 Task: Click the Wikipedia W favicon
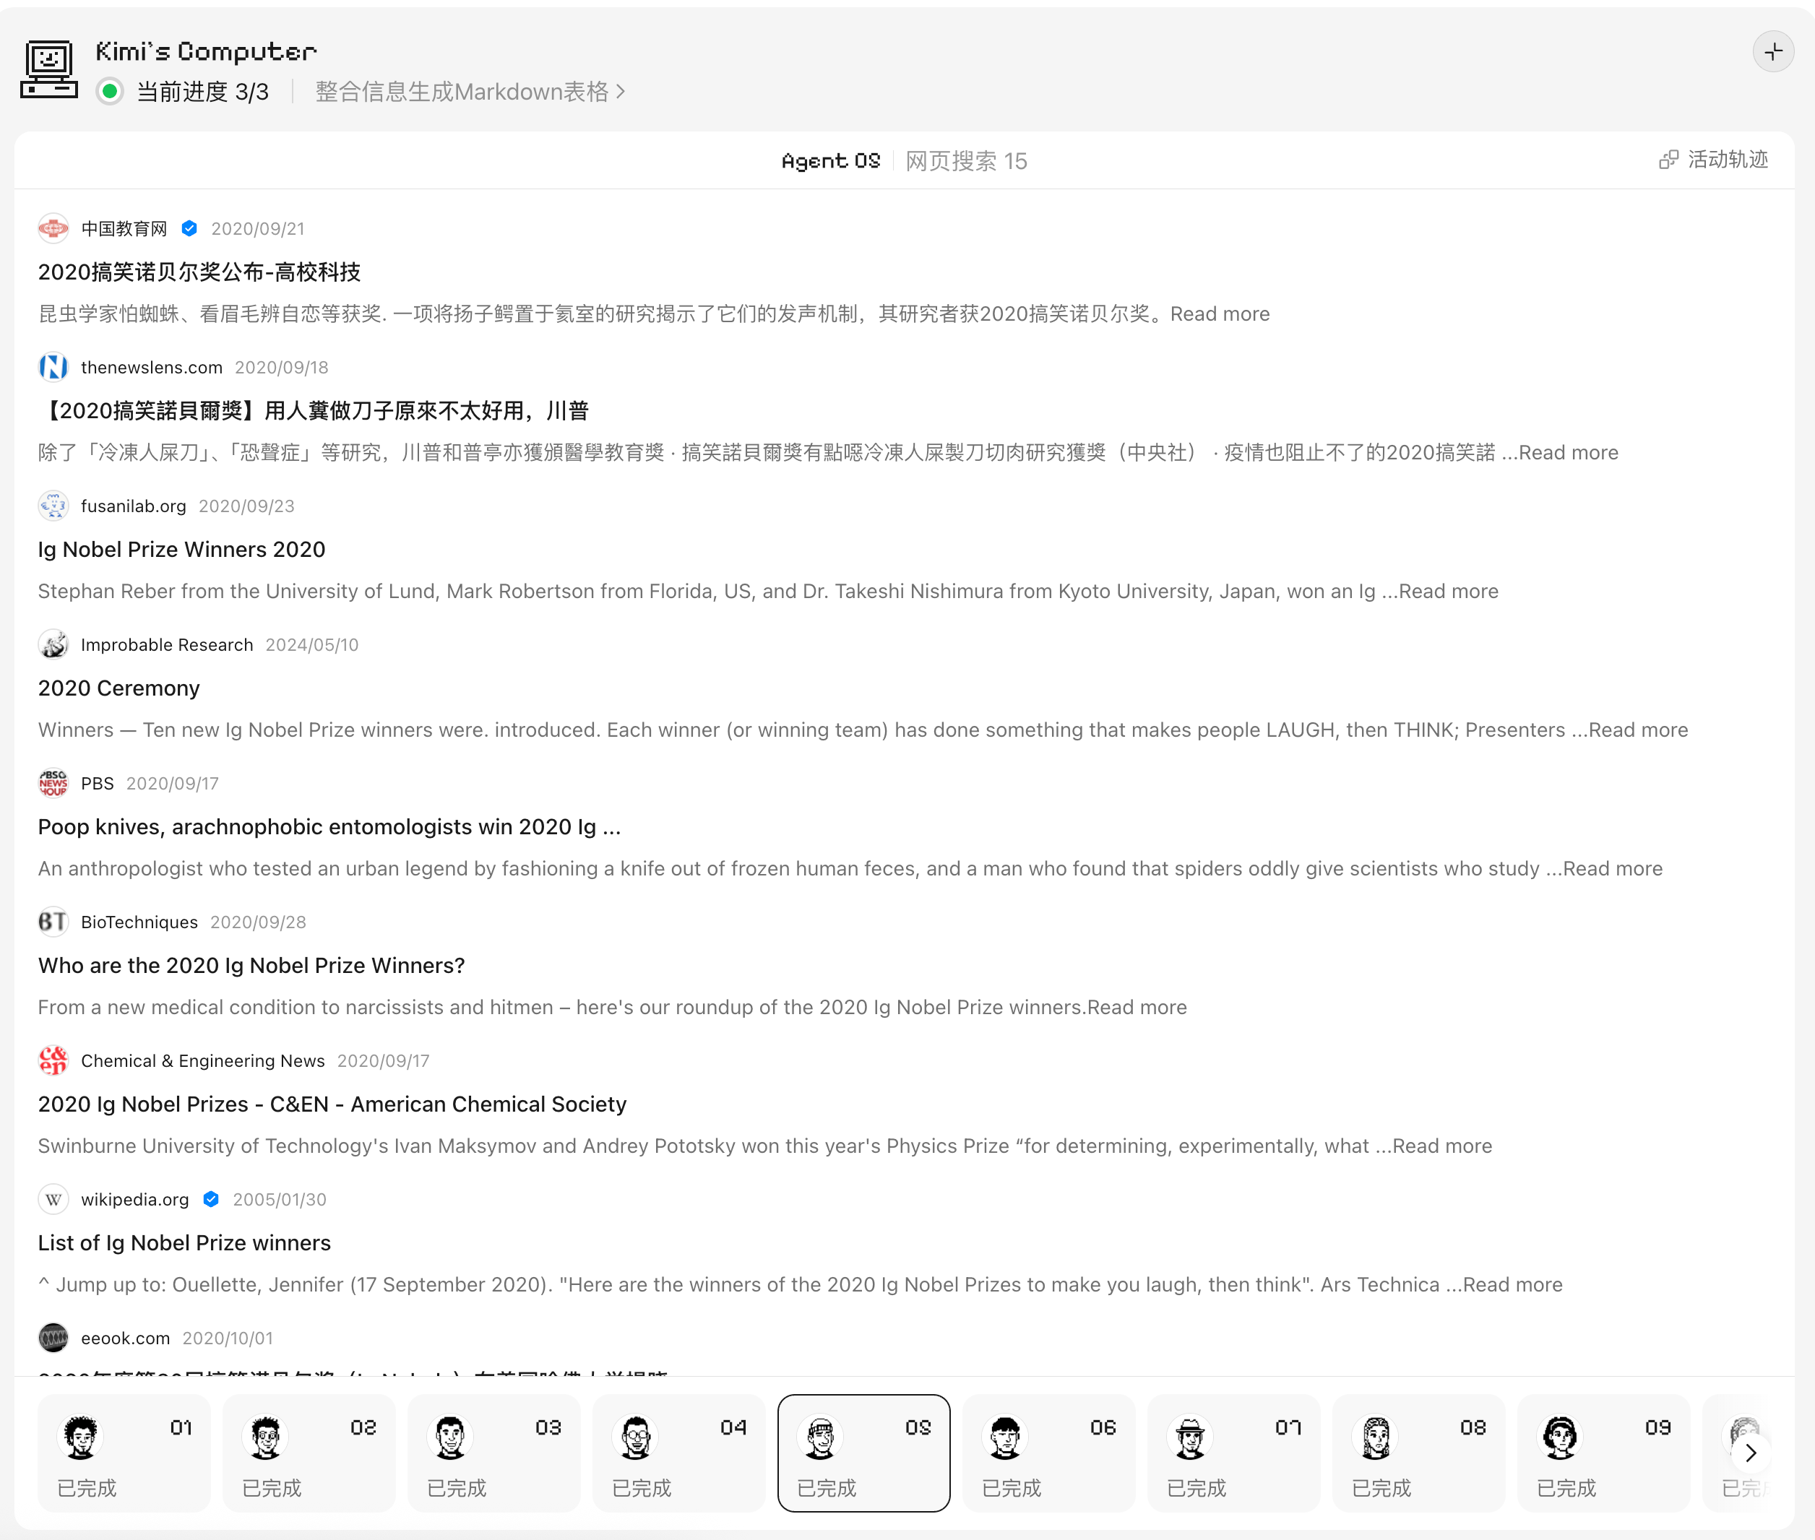[x=53, y=1200]
